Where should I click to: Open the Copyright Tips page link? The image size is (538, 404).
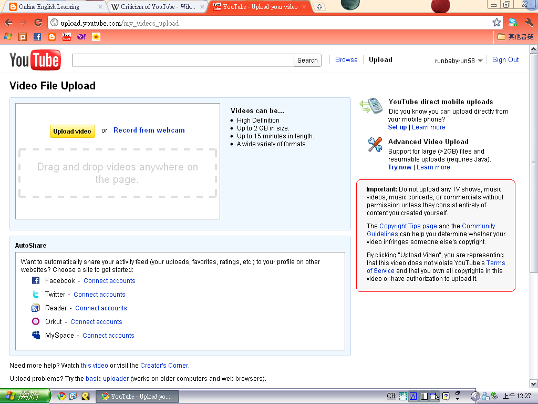coord(408,226)
